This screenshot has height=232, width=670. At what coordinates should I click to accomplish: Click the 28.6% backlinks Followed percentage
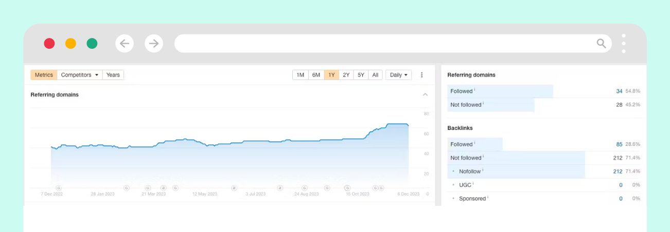632,145
